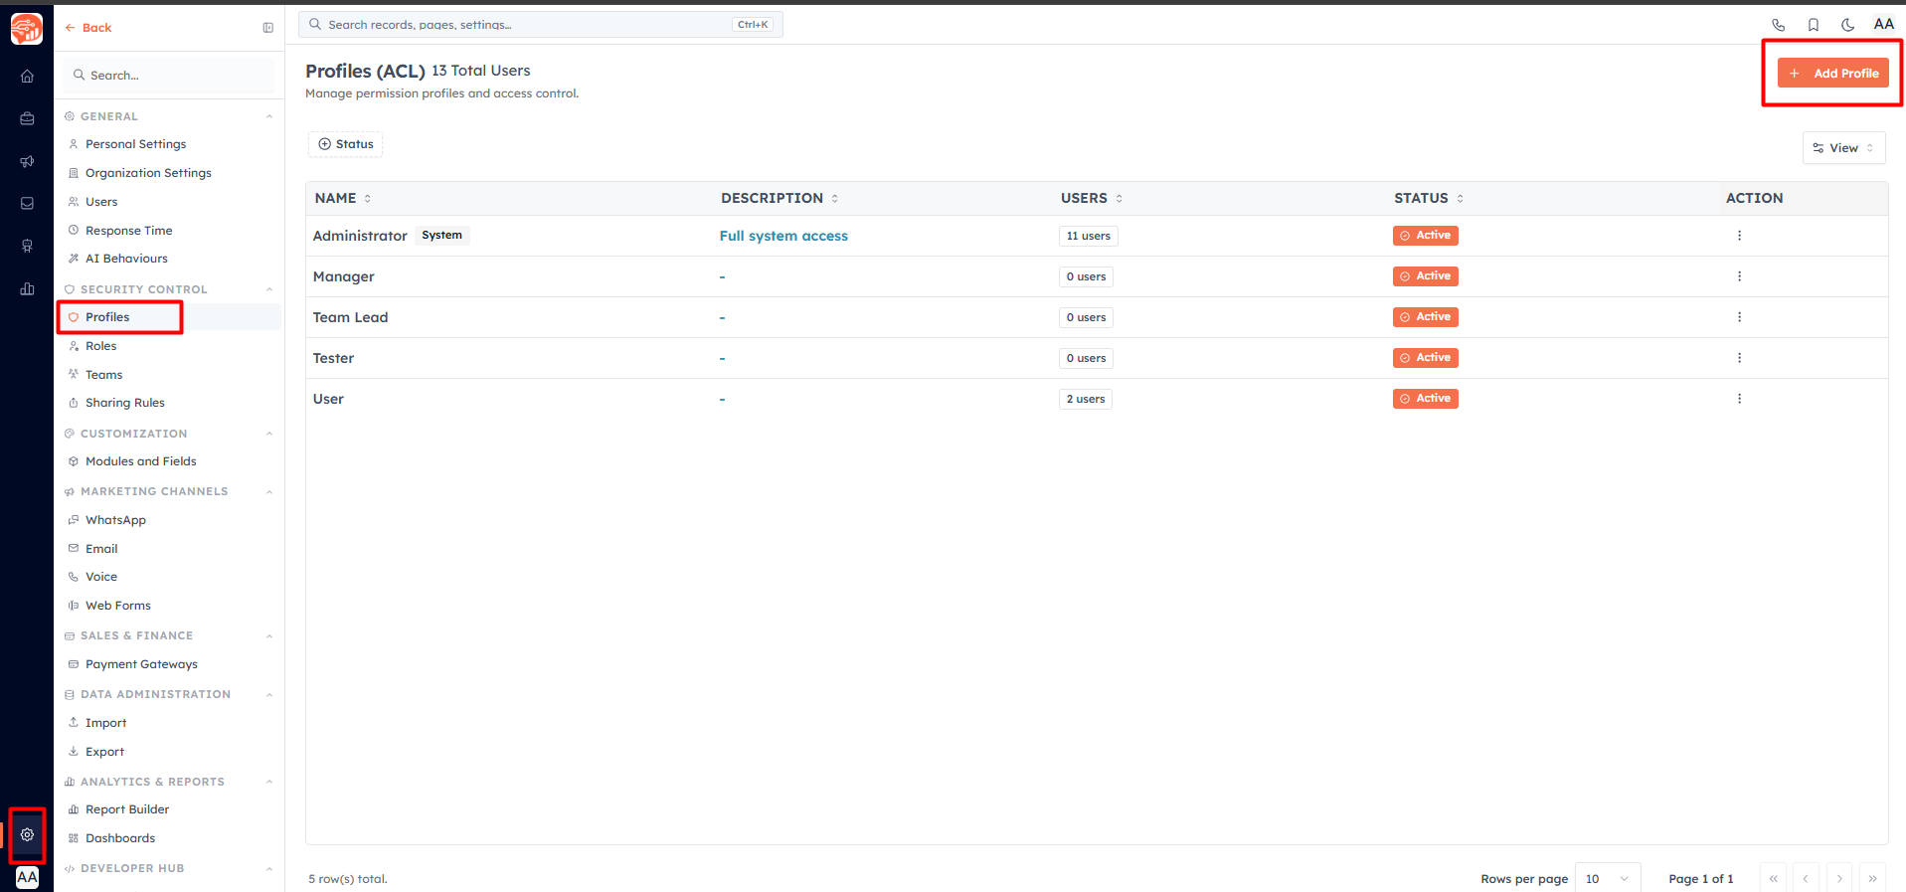
Task: Open the rows per page dropdown
Action: click(1608, 878)
